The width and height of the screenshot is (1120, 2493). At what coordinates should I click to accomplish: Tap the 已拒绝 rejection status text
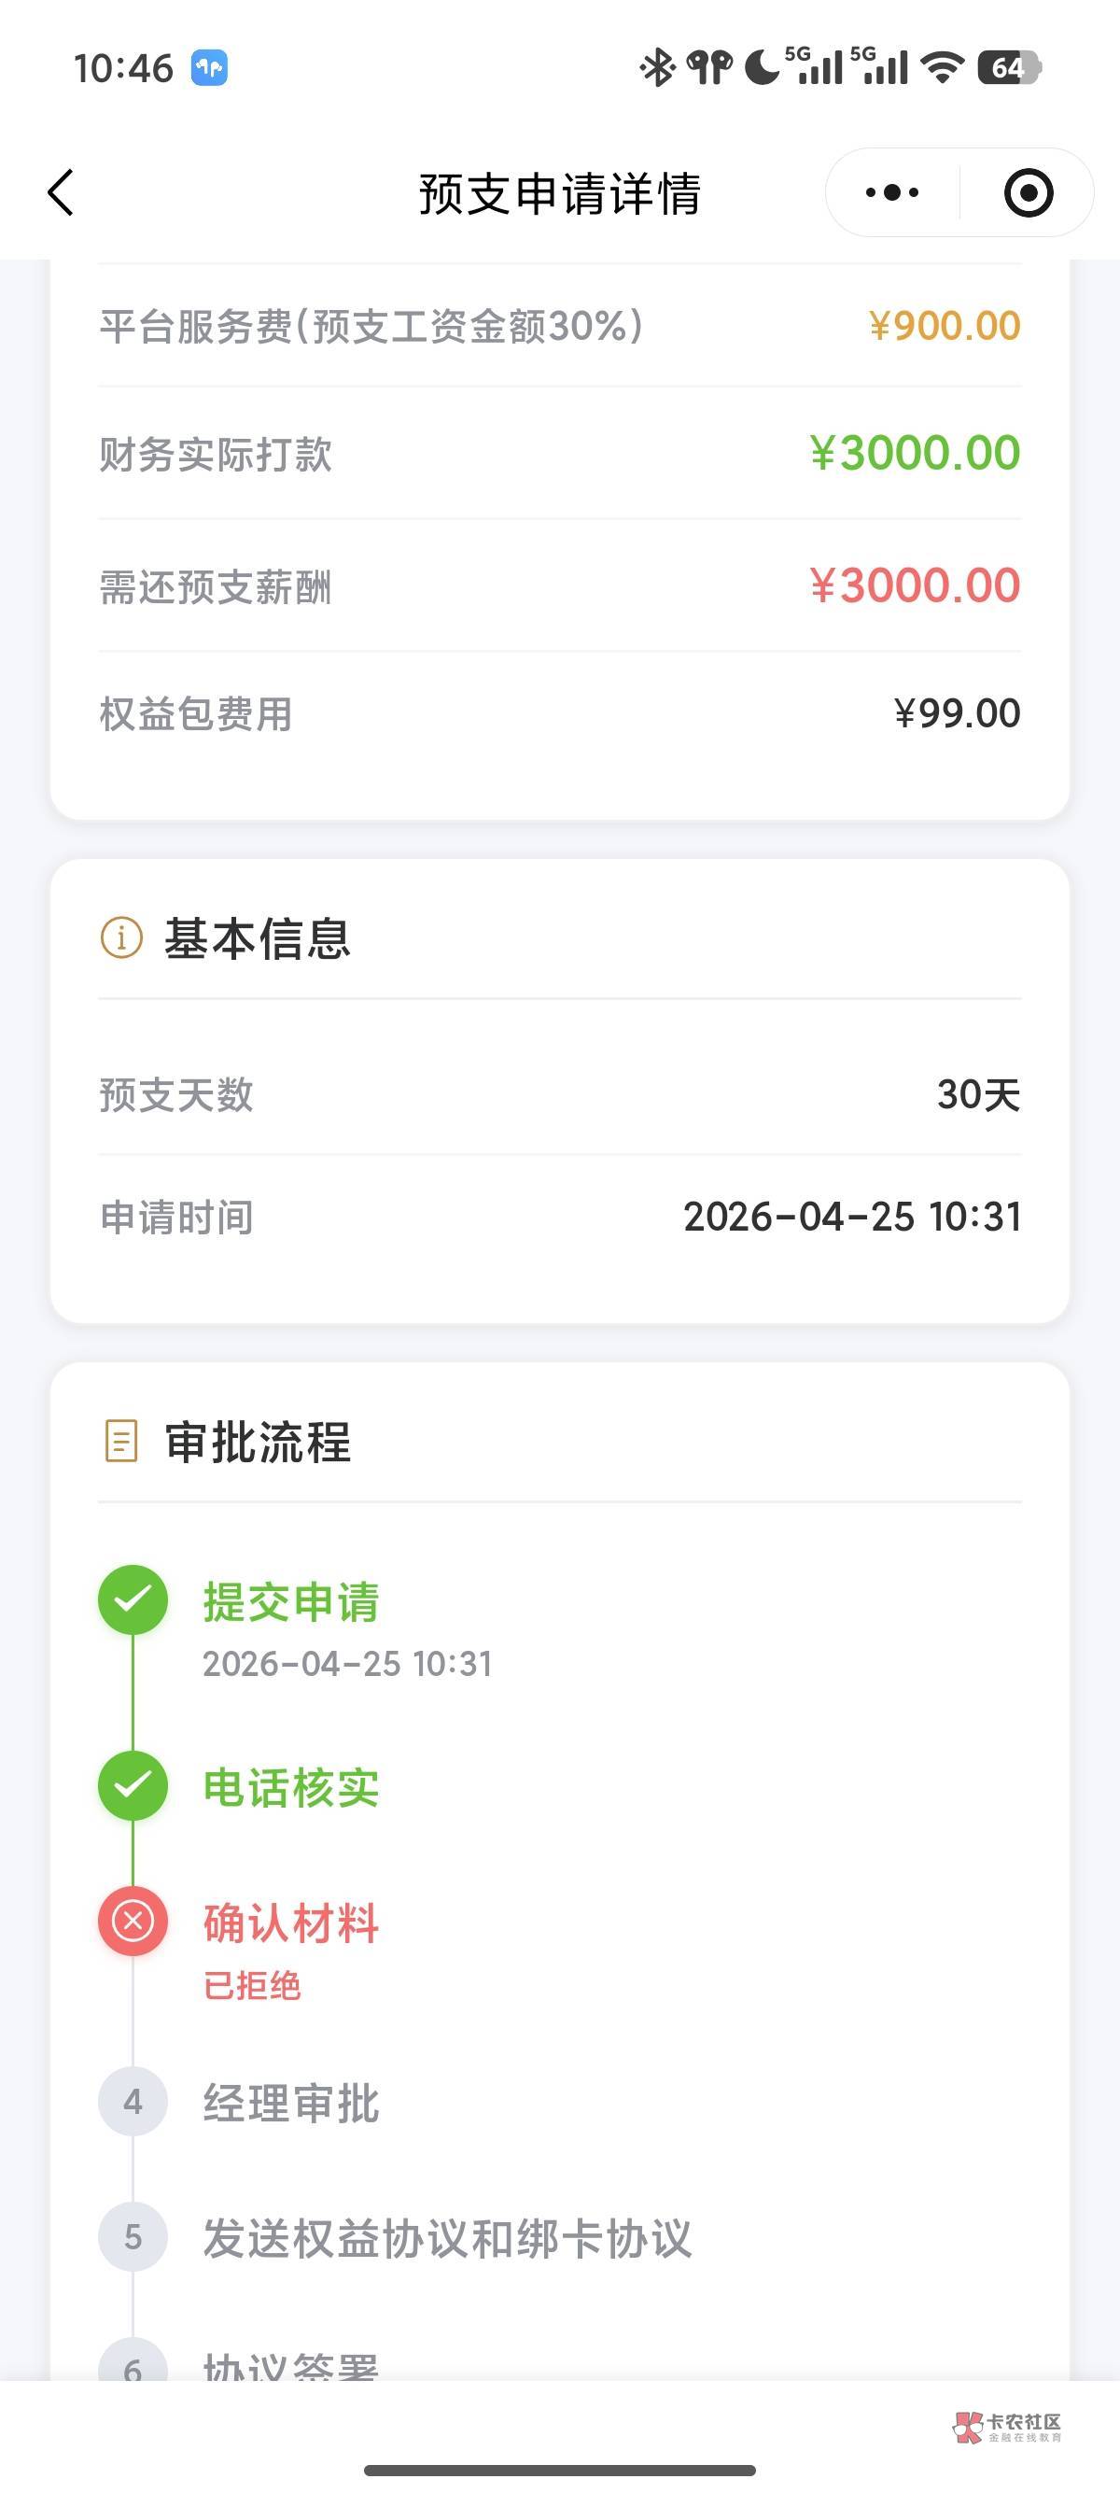252,1986
